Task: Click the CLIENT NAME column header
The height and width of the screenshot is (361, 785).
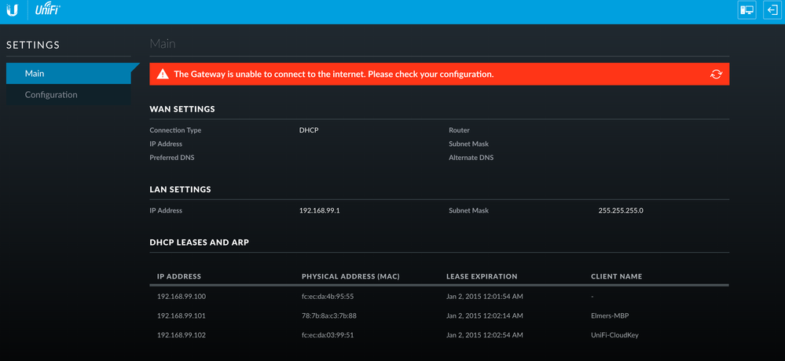Action: [x=616, y=276]
